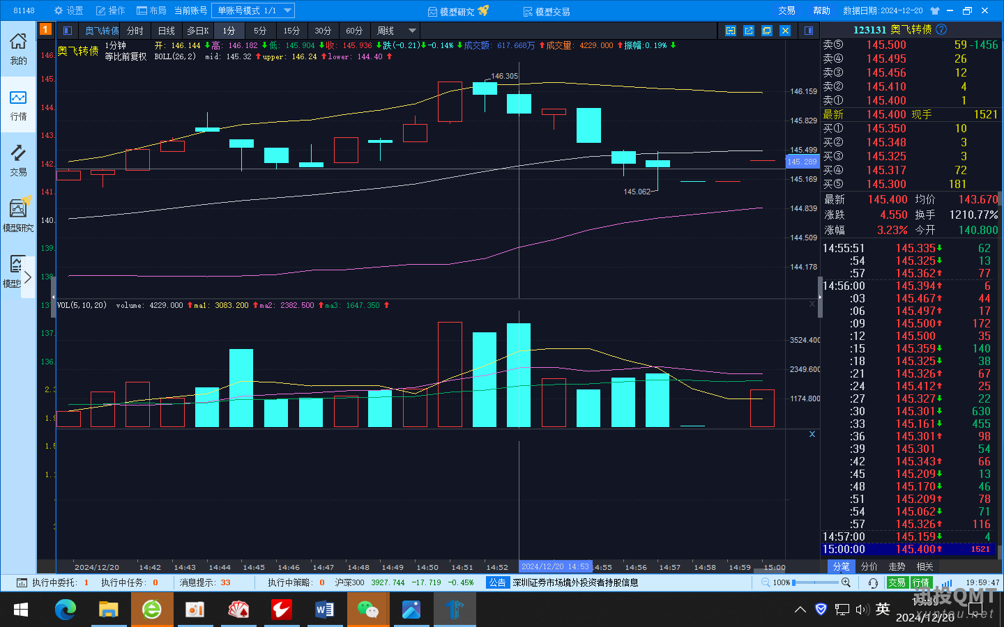Click 行情 connection status button
The width and height of the screenshot is (1004, 627).
click(x=921, y=582)
